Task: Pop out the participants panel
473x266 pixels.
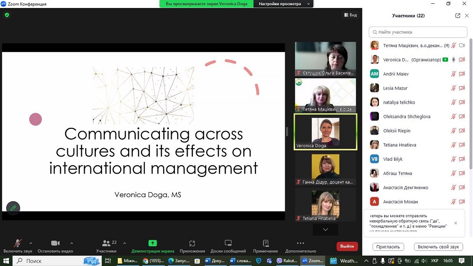Action: pyautogui.click(x=457, y=16)
